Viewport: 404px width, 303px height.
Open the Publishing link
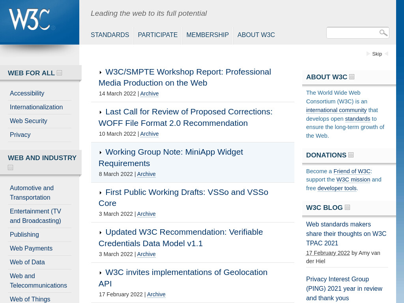tap(24, 234)
